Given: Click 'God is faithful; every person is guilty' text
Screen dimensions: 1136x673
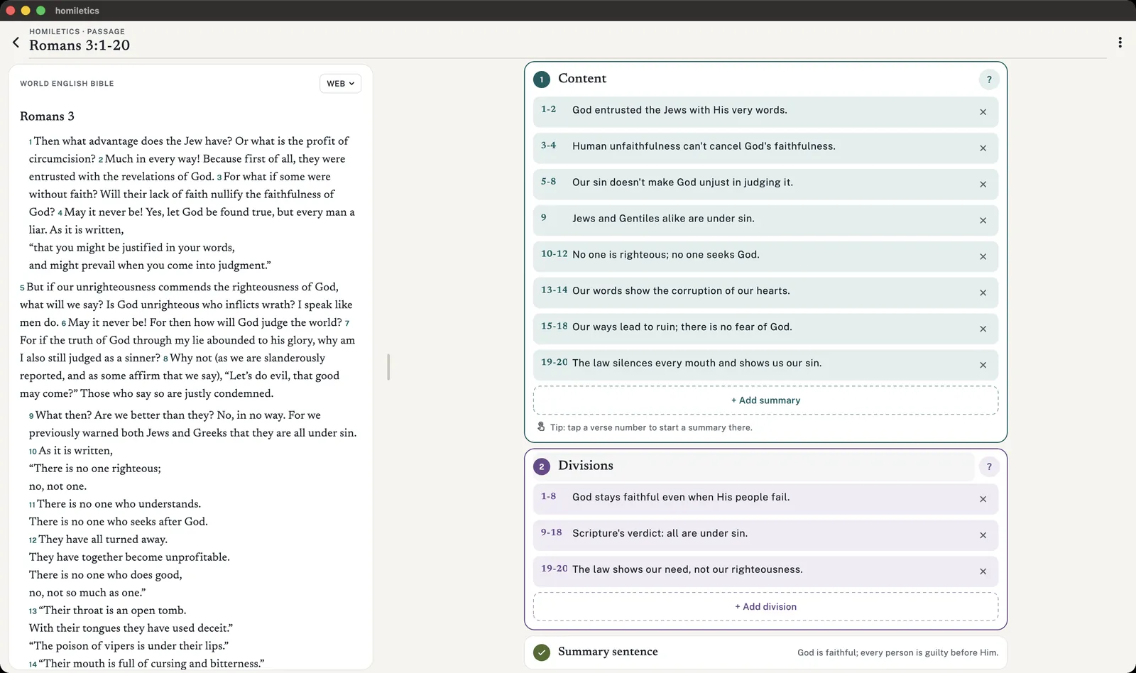Looking at the screenshot, I should (x=897, y=652).
